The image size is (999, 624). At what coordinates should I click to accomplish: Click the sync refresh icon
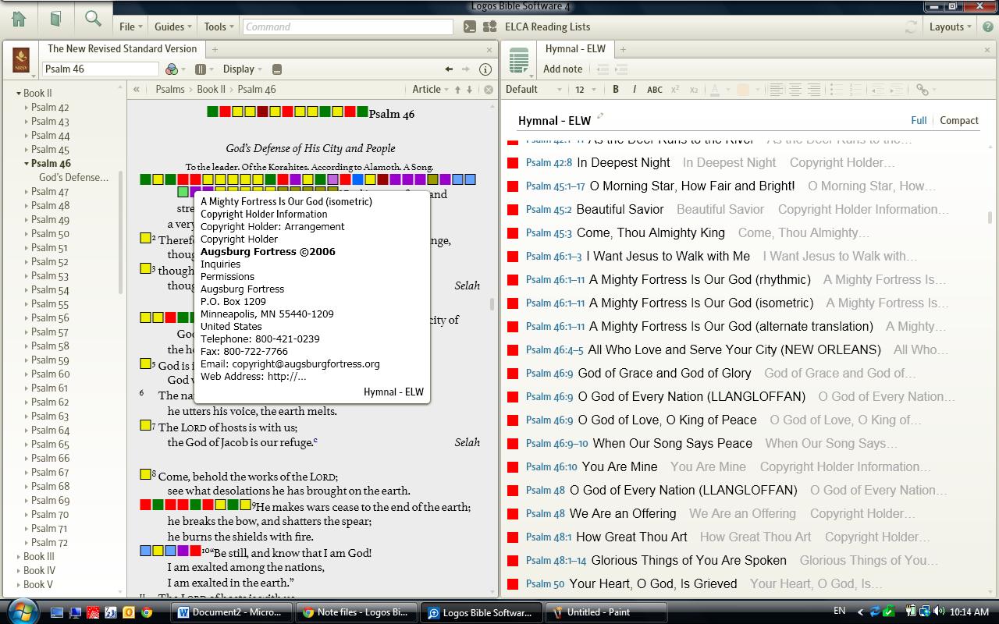[910, 27]
